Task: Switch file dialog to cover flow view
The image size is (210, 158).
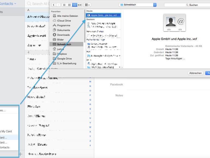Action: 80,5
